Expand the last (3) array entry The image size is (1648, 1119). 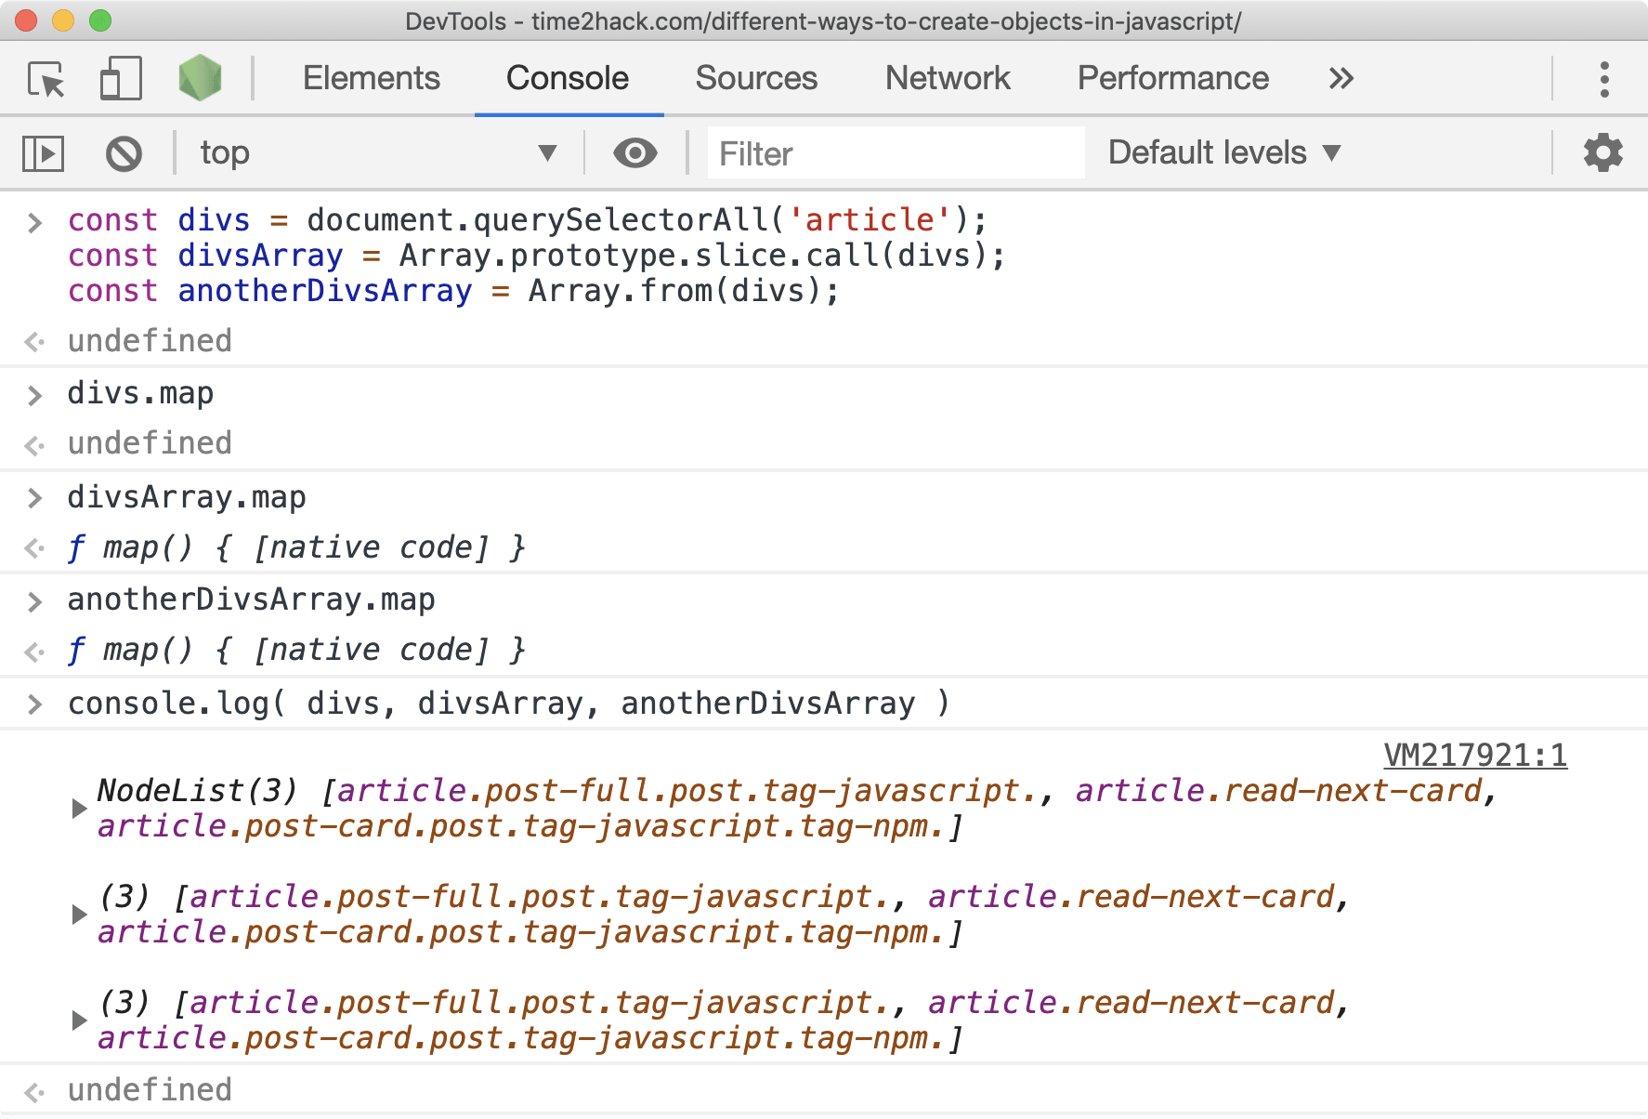pyautogui.click(x=79, y=1020)
